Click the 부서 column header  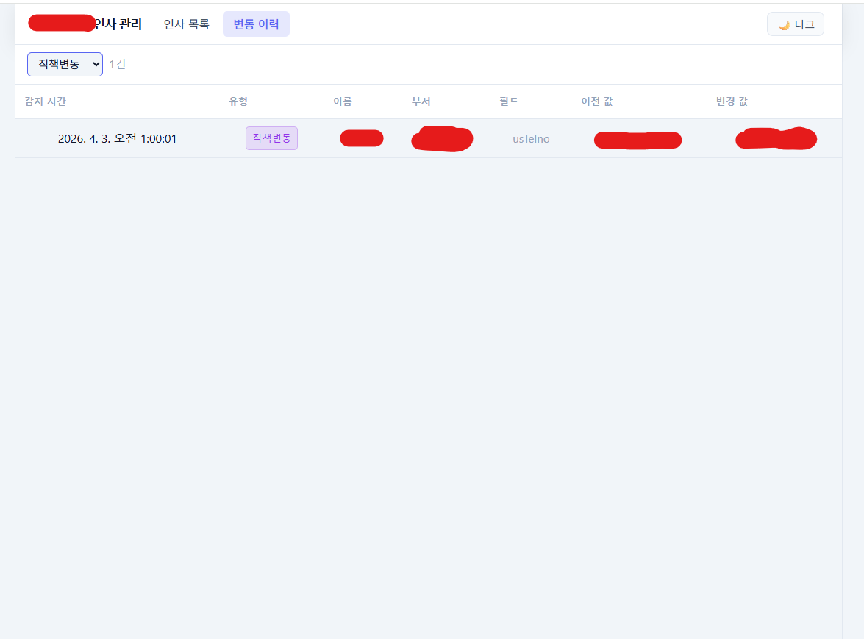(421, 101)
